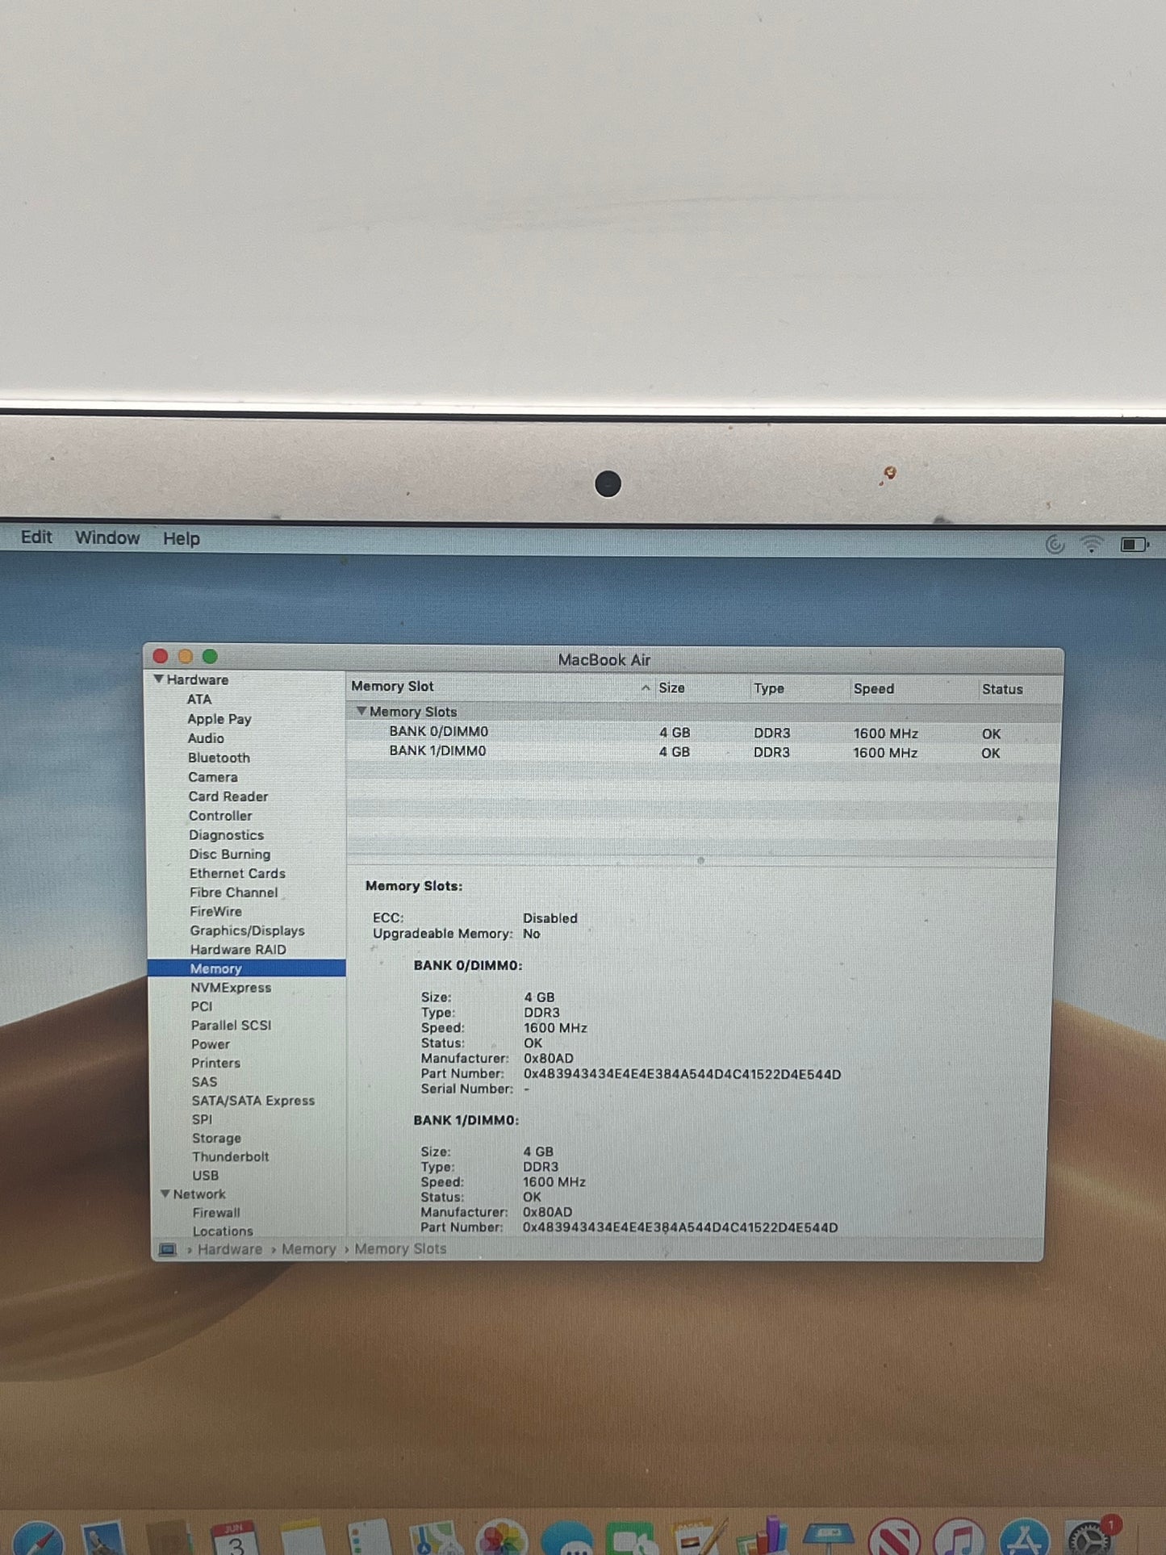
Task: Open the Wi-Fi status menu
Action: point(1091,545)
